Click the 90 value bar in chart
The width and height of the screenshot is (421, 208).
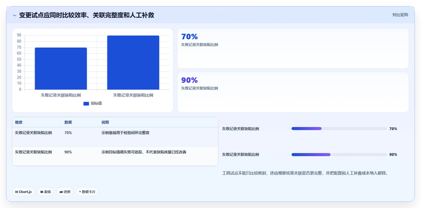[133, 63]
